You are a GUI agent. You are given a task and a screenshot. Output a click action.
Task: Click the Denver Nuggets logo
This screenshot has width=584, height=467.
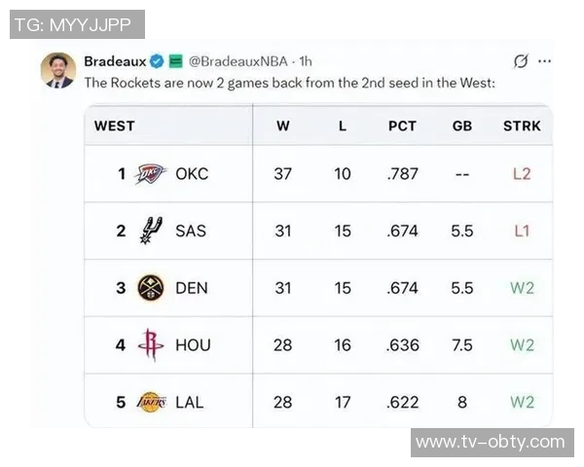pyautogui.click(x=151, y=288)
